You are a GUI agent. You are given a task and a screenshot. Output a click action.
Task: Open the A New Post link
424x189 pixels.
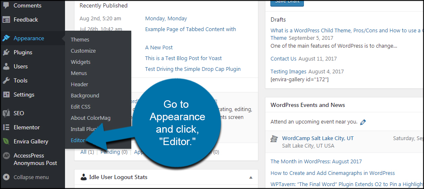[159, 47]
